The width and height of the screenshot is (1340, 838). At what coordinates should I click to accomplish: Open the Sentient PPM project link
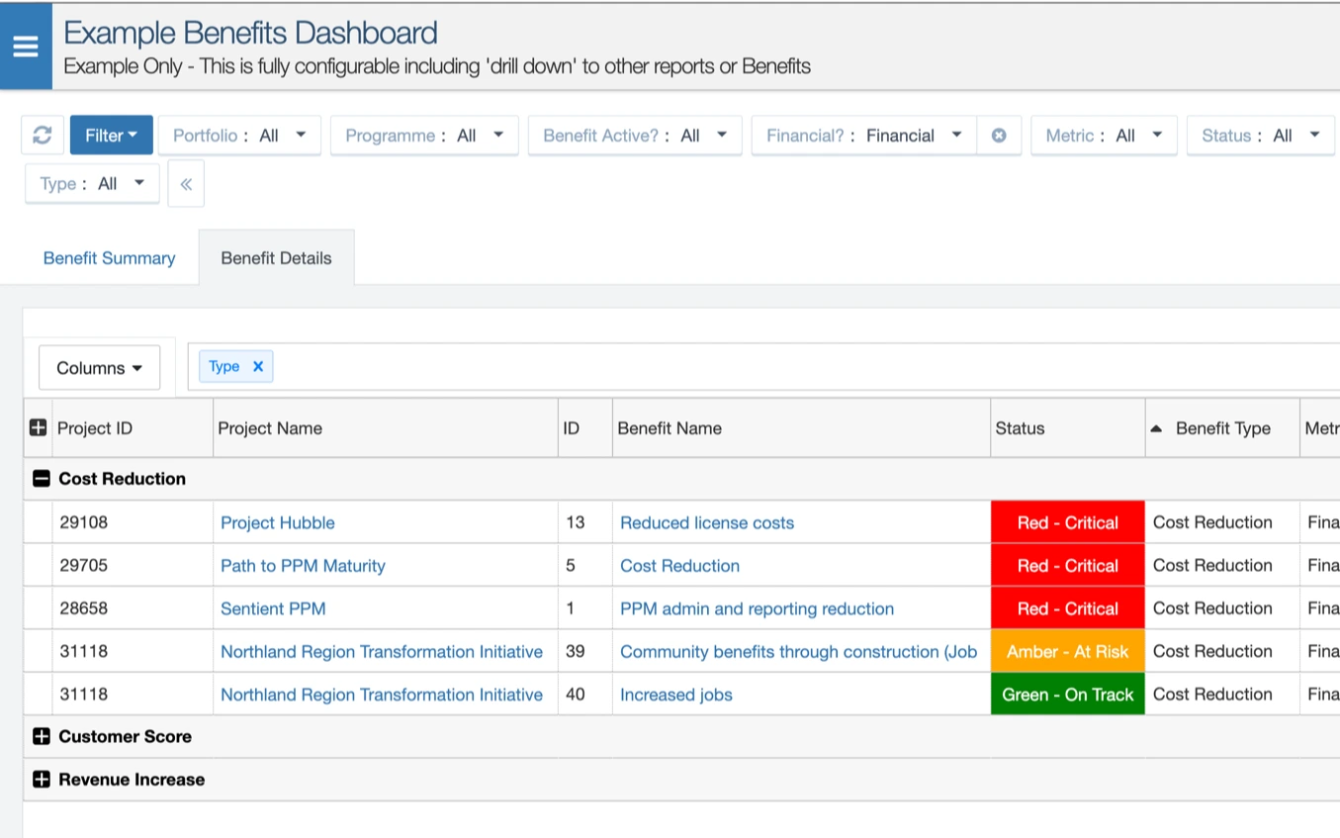(273, 608)
